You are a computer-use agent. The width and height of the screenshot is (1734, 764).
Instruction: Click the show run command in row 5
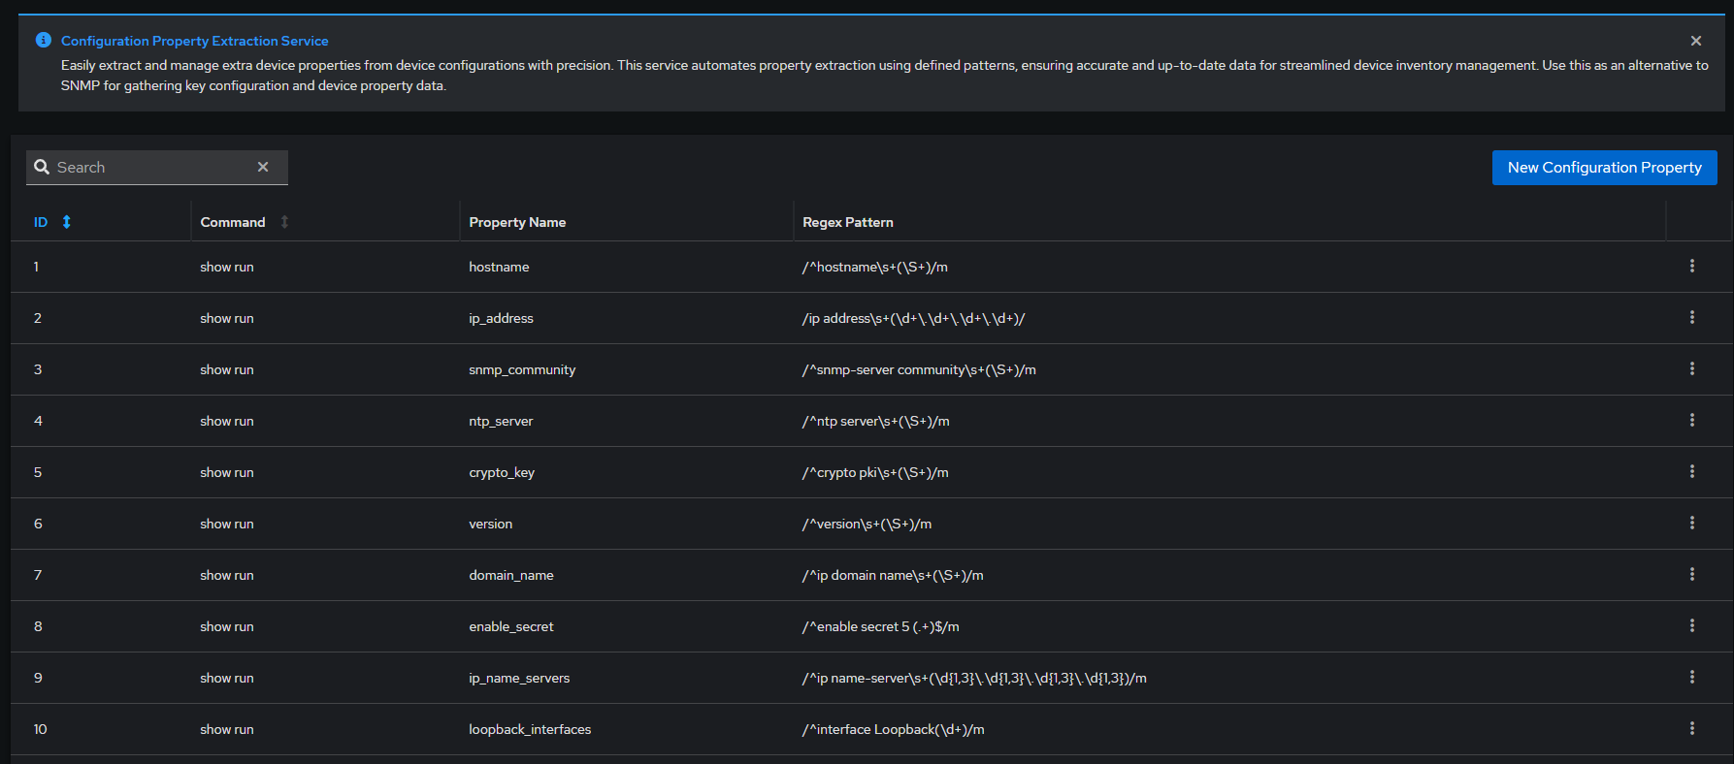(x=227, y=472)
